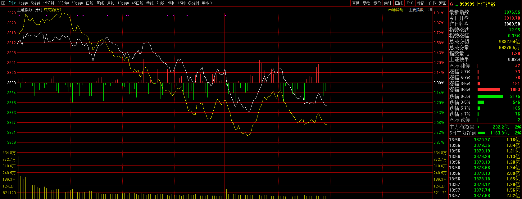This screenshot has width=522, height=199.
Task: Click the red G icon beside 999999
Action: (x=452, y=4)
